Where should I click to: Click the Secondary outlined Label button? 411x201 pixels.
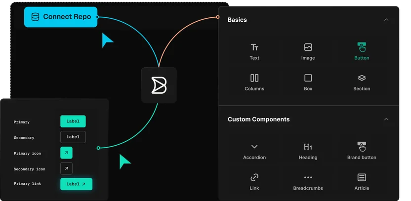(73, 137)
